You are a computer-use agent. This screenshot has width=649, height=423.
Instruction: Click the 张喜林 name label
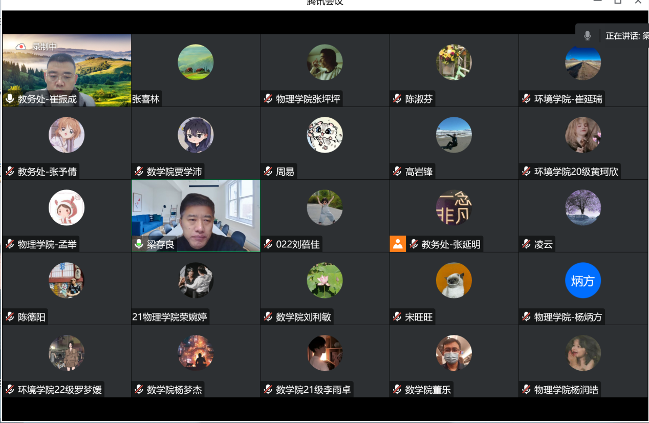point(146,99)
